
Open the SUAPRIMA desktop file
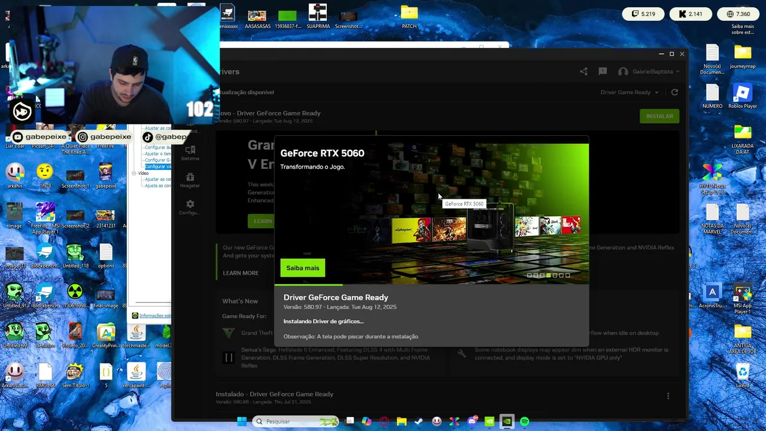[318, 16]
